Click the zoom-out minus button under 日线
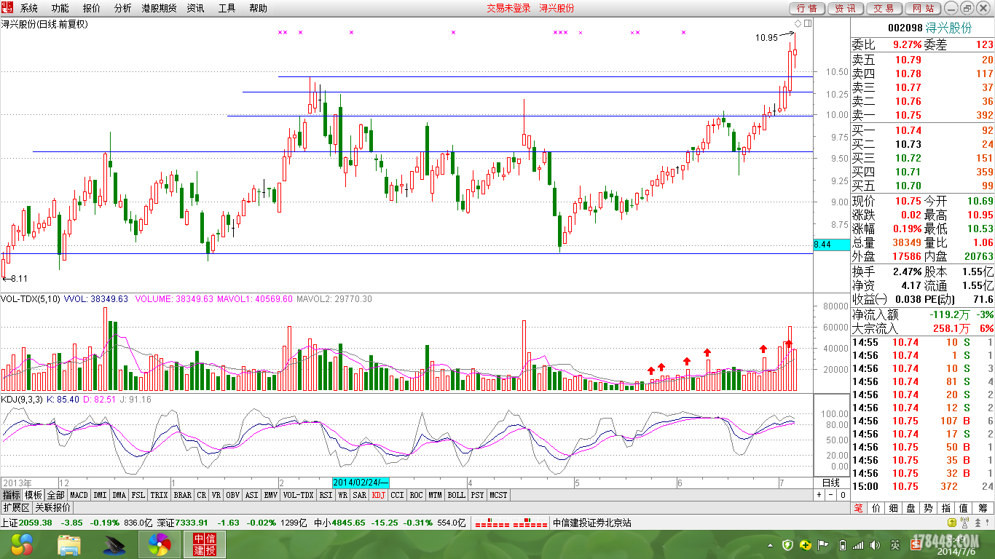Viewport: 995px width, 559px height. click(x=830, y=495)
